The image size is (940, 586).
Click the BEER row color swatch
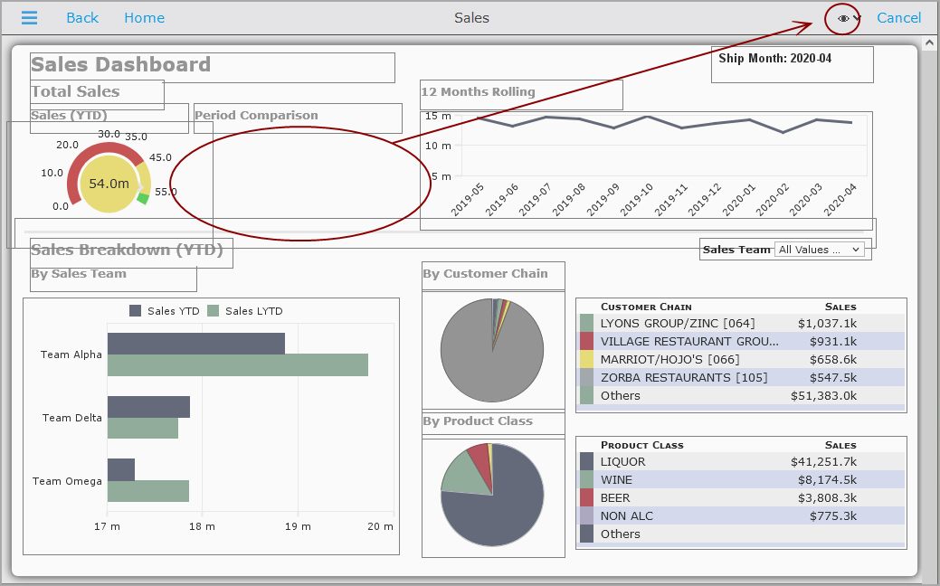pyautogui.click(x=586, y=498)
